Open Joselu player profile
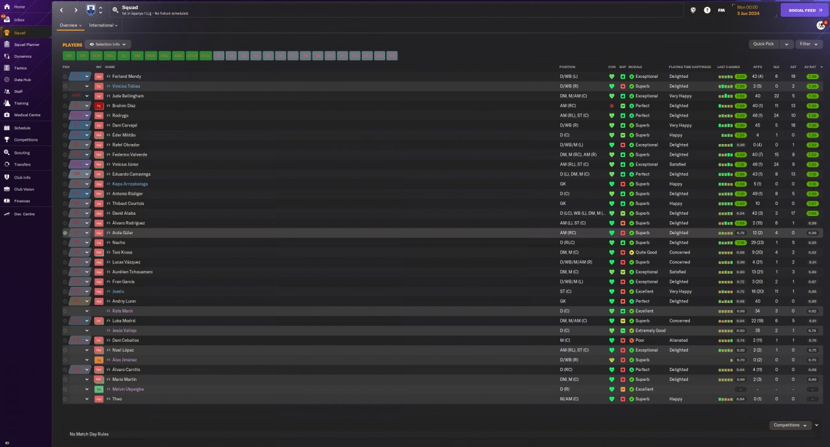 pos(118,291)
